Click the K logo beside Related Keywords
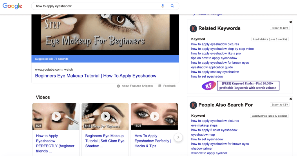 click(193, 29)
